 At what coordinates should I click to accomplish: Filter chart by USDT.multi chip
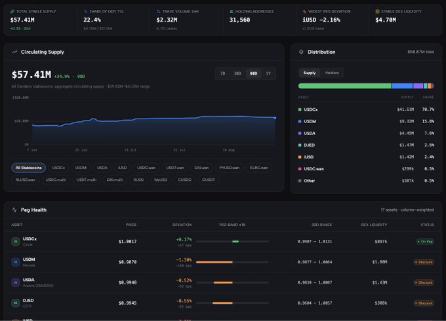click(x=86, y=179)
